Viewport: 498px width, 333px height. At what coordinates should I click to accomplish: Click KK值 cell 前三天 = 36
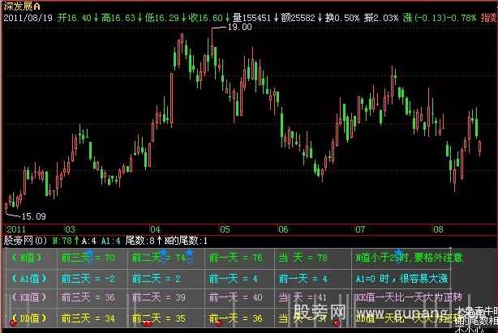(x=88, y=297)
